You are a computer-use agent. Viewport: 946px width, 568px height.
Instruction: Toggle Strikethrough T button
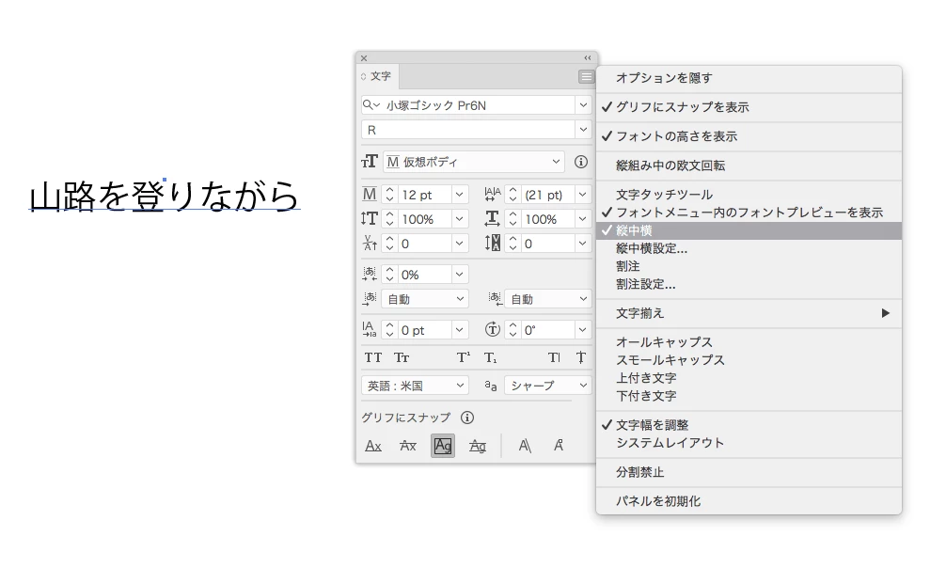[x=580, y=358]
